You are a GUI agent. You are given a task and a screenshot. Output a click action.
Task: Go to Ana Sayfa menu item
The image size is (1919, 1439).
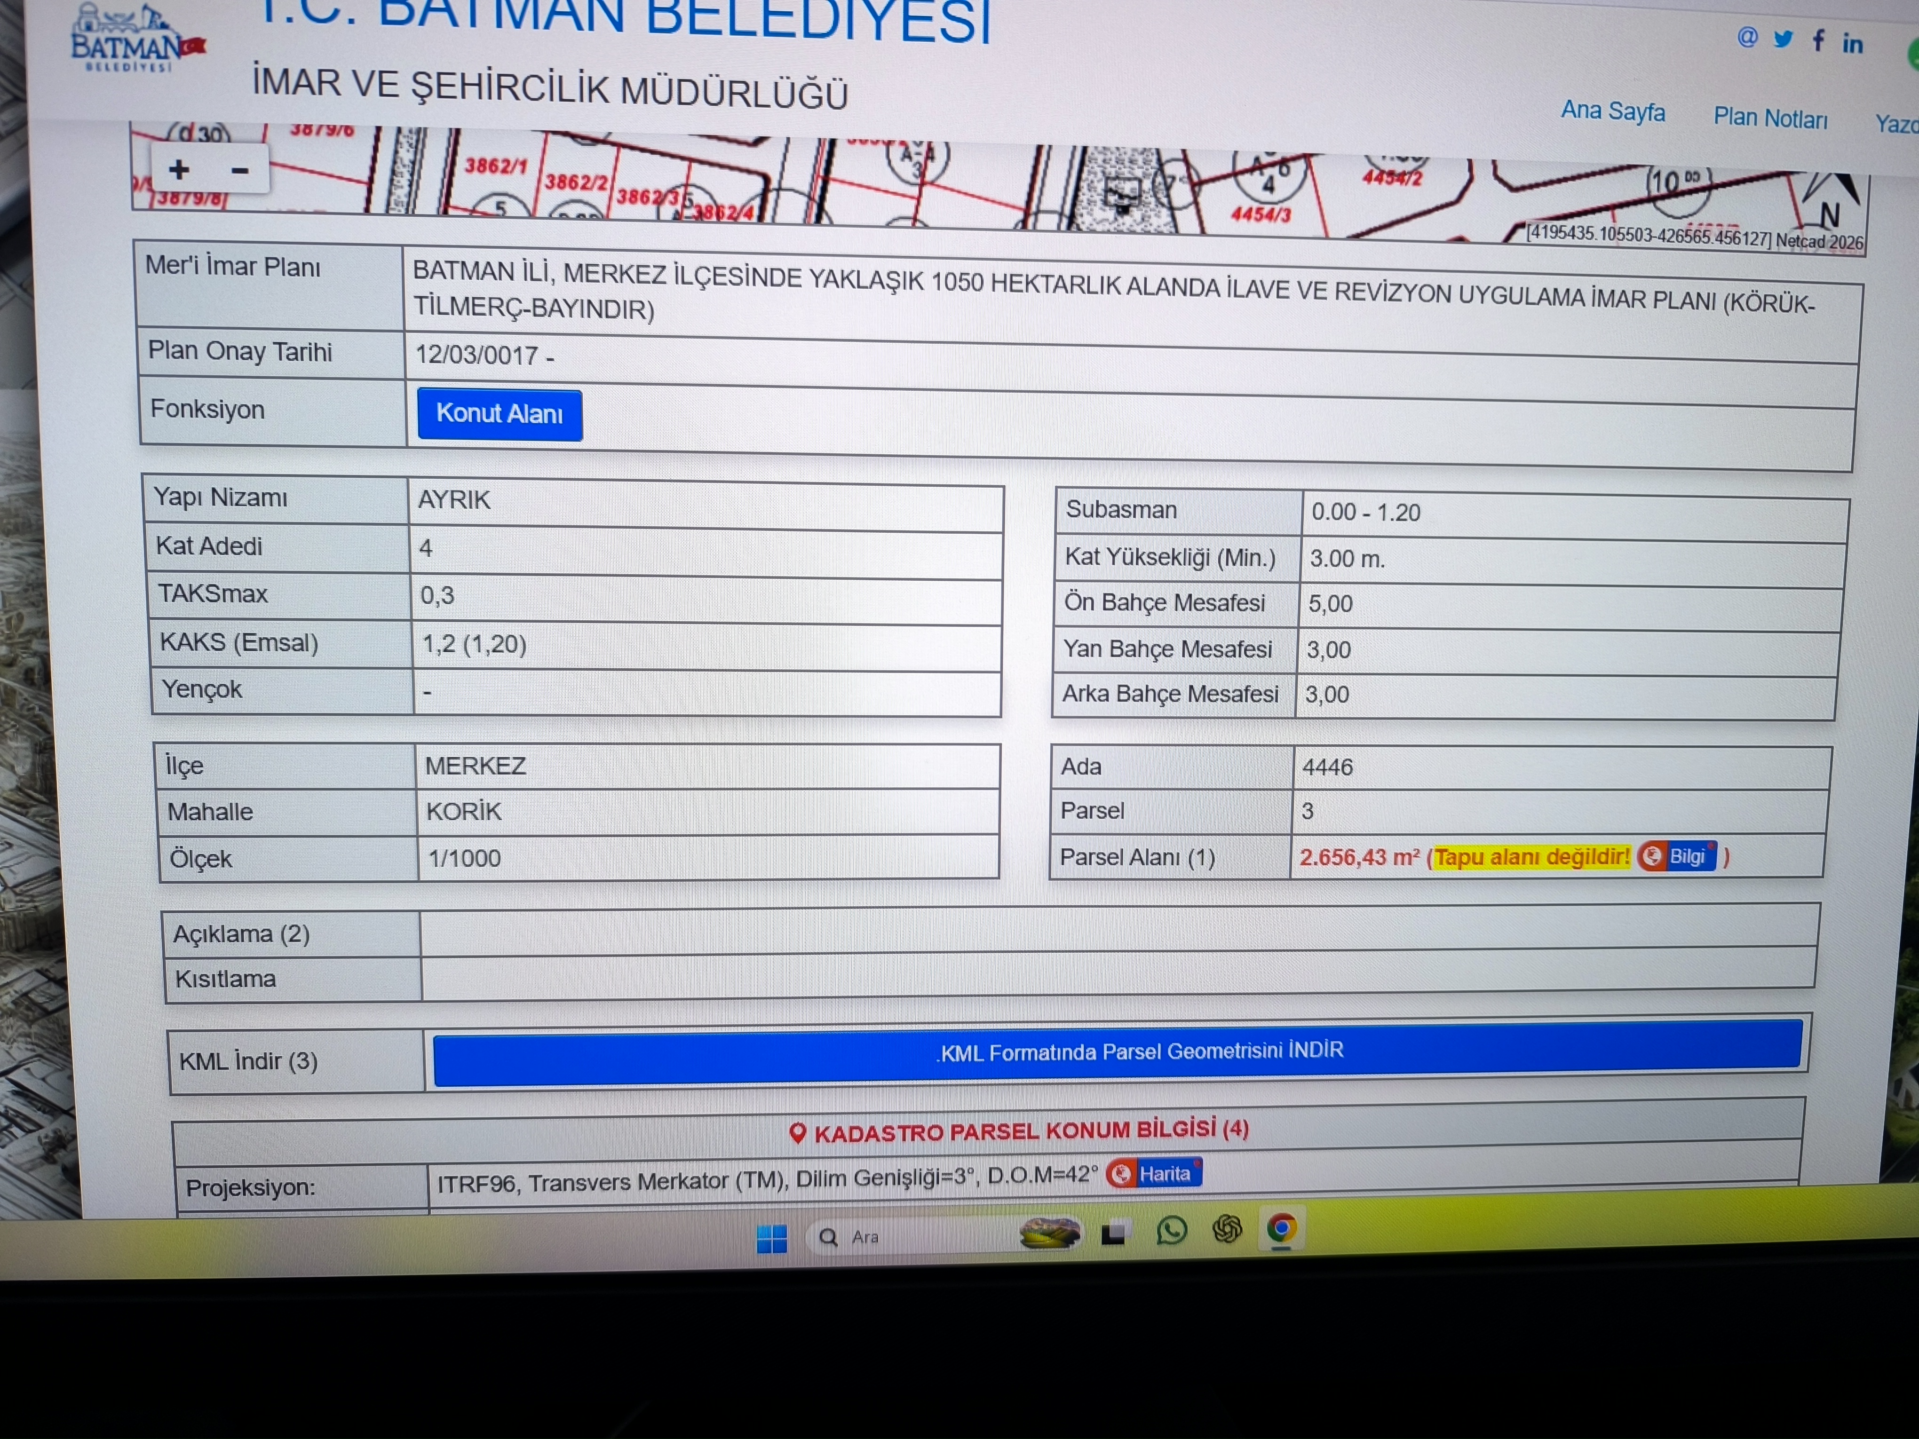[x=1613, y=111]
